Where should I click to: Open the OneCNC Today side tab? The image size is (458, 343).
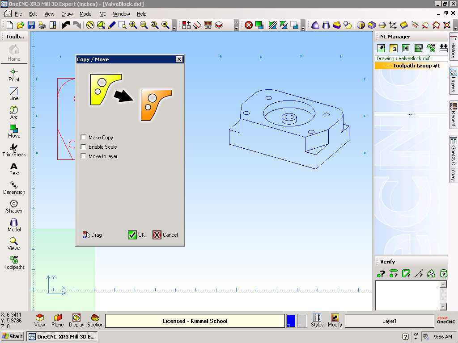454,159
